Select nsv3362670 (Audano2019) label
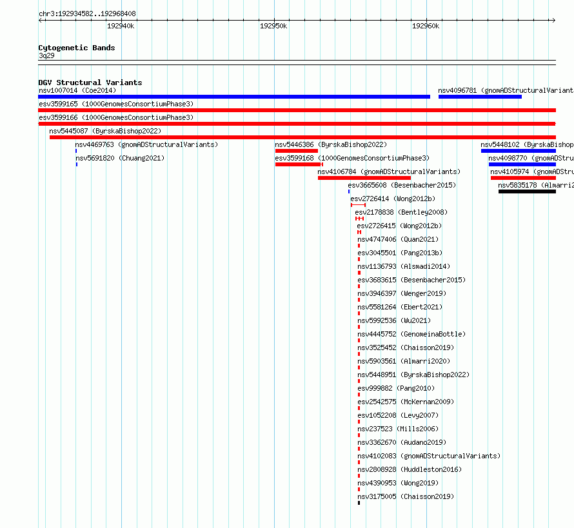574x528 pixels. click(402, 442)
